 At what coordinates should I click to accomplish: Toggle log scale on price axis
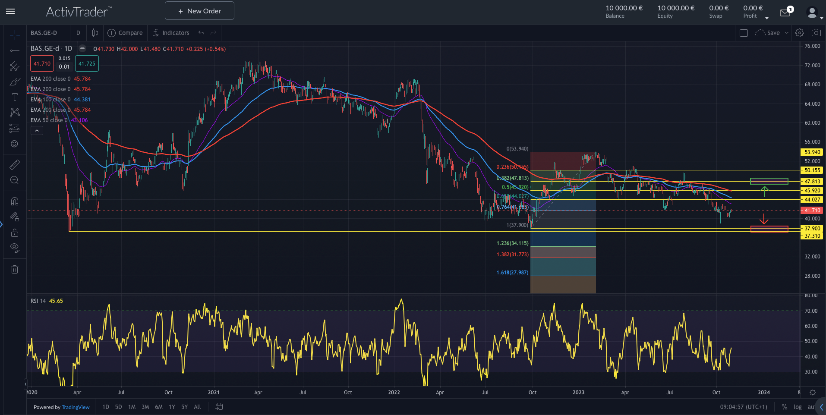click(798, 407)
